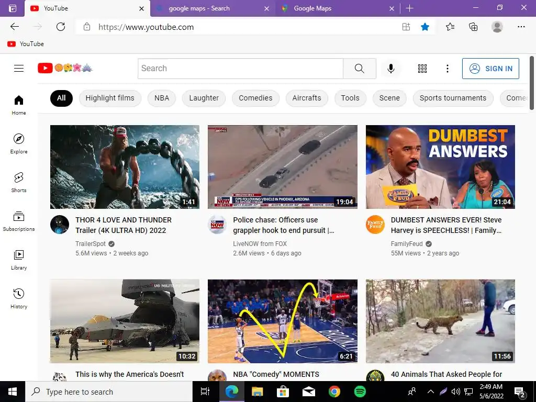This screenshot has width=536, height=402.
Task: Play the NBA Comedy Moments thumbnail
Action: [282, 321]
